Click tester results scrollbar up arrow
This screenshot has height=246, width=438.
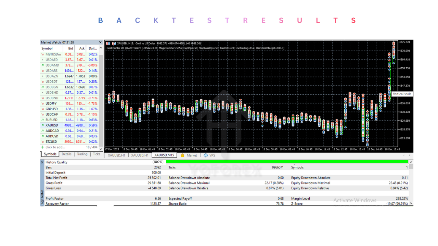click(x=411, y=162)
